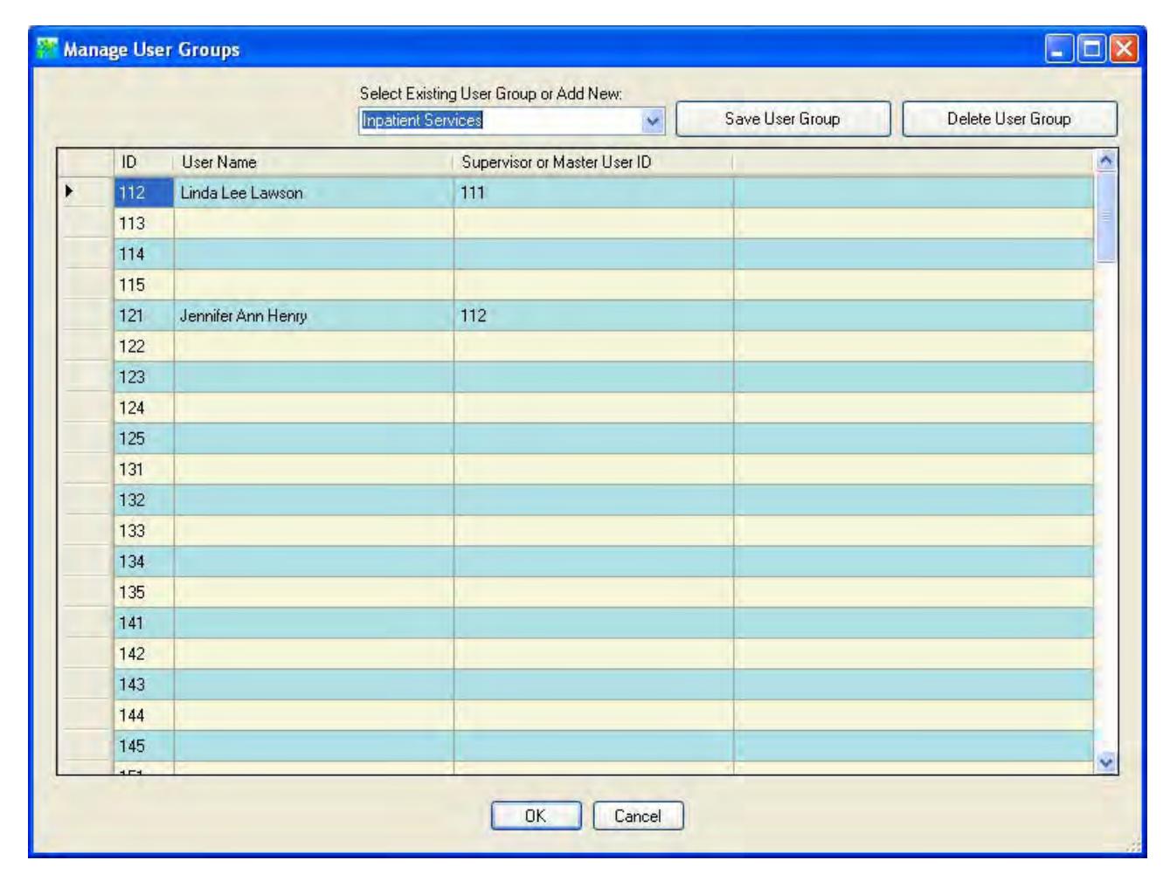Select the ID cell 123
Screen dimensions: 1170x881
pyautogui.click(x=144, y=377)
